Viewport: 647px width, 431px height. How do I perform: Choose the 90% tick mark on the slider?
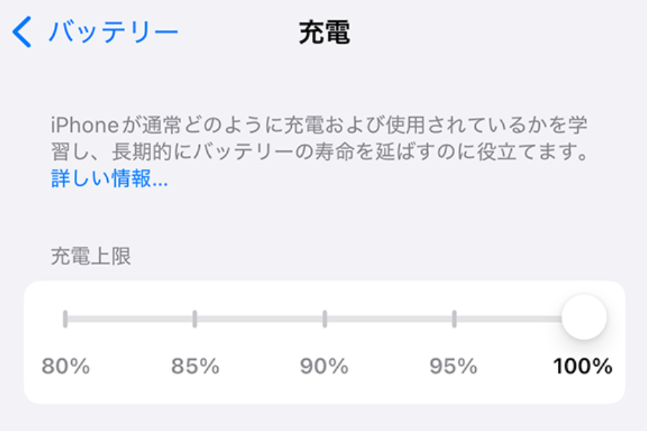(324, 318)
